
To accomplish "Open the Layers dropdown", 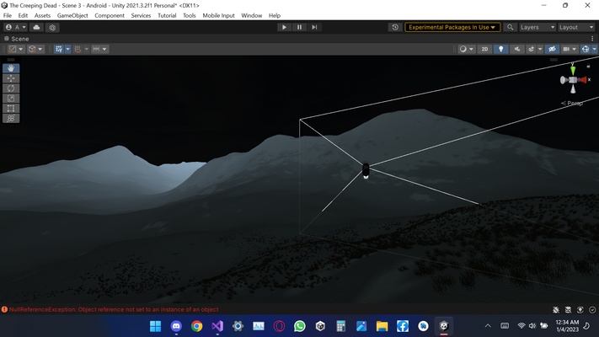I will (537, 27).
